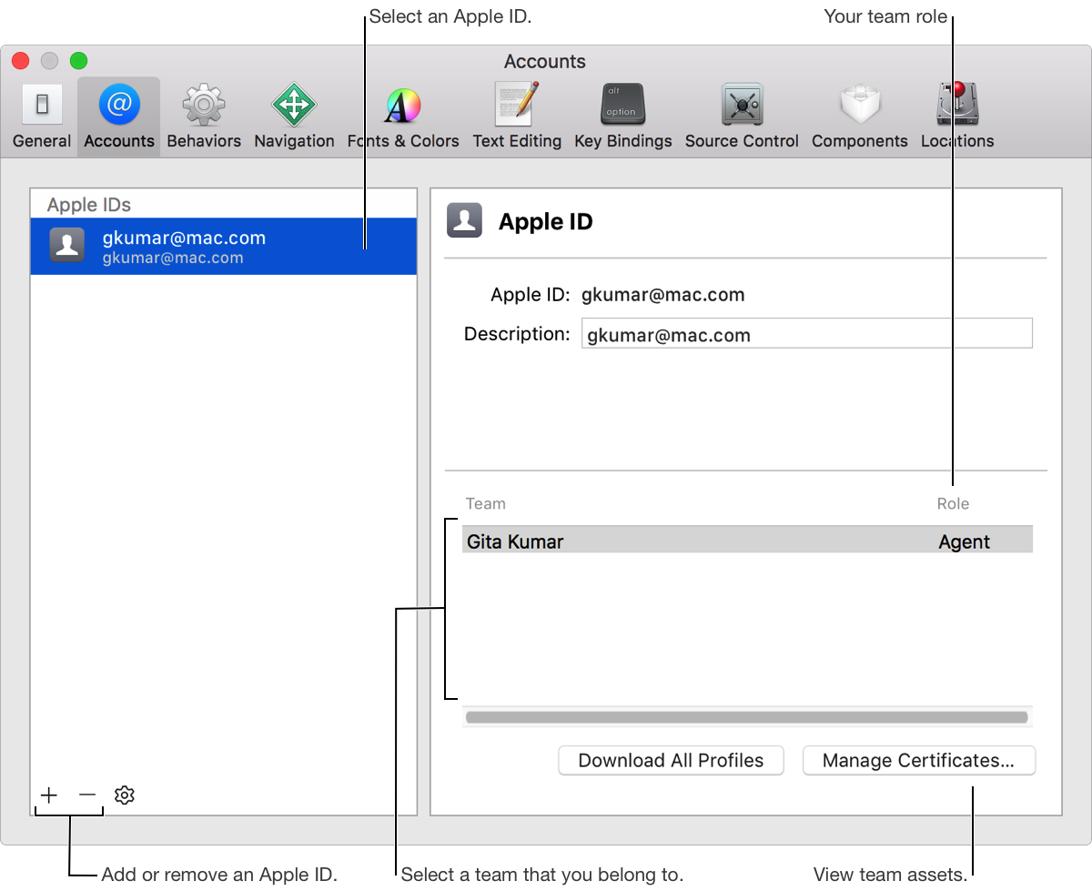Remove Apple ID with minus button
Image resolution: width=1092 pixels, height=891 pixels.
click(87, 795)
